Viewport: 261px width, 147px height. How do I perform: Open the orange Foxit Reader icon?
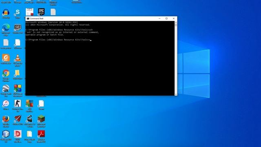point(6,58)
